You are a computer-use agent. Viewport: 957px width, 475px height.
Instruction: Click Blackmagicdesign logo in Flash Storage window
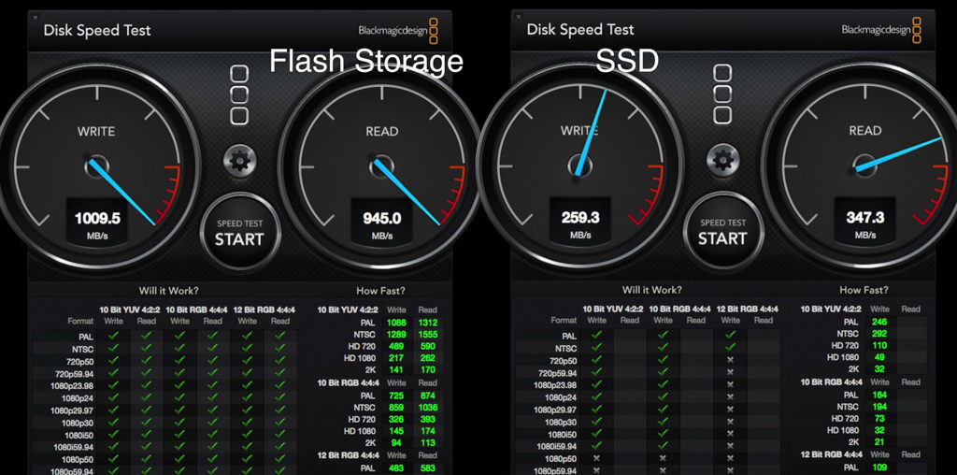coord(398,31)
